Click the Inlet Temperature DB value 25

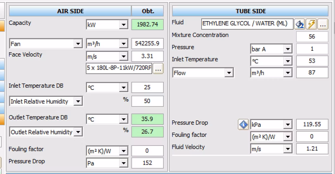click(x=147, y=87)
